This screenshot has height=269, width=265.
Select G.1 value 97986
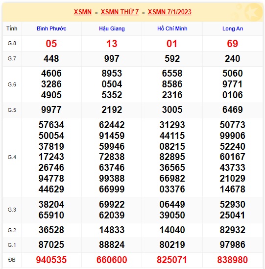pyautogui.click(x=233, y=245)
